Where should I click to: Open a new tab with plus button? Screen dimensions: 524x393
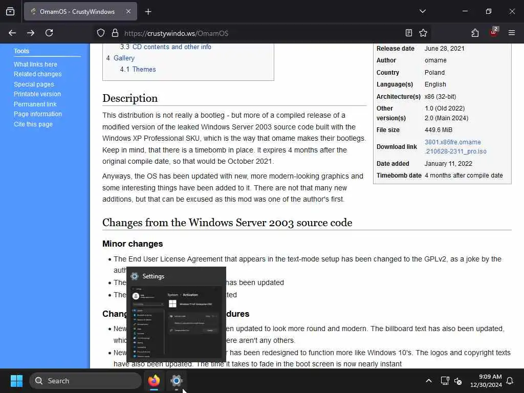click(x=148, y=12)
